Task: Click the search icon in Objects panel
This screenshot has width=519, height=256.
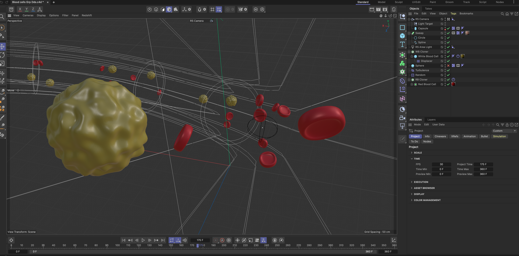Action: (502, 14)
